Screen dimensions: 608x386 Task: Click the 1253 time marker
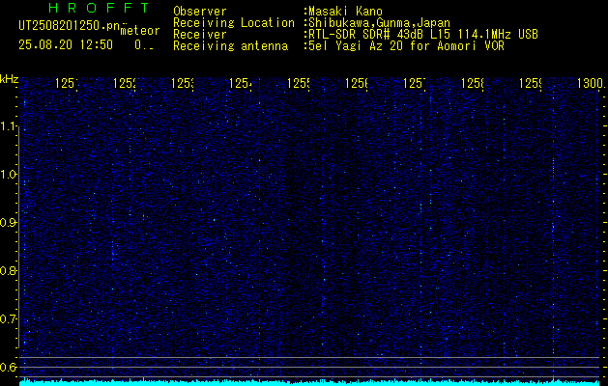(183, 83)
